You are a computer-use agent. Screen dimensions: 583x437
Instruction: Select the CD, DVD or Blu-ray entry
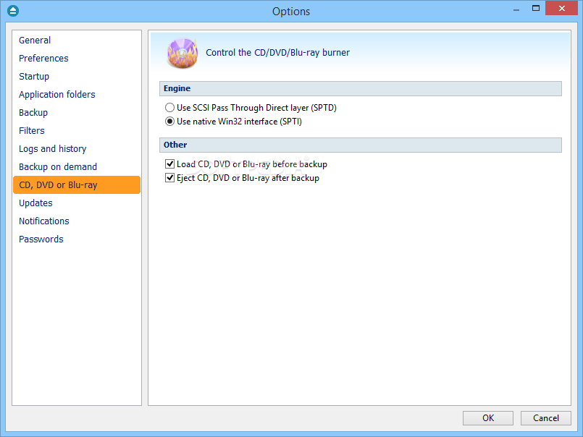pos(77,185)
